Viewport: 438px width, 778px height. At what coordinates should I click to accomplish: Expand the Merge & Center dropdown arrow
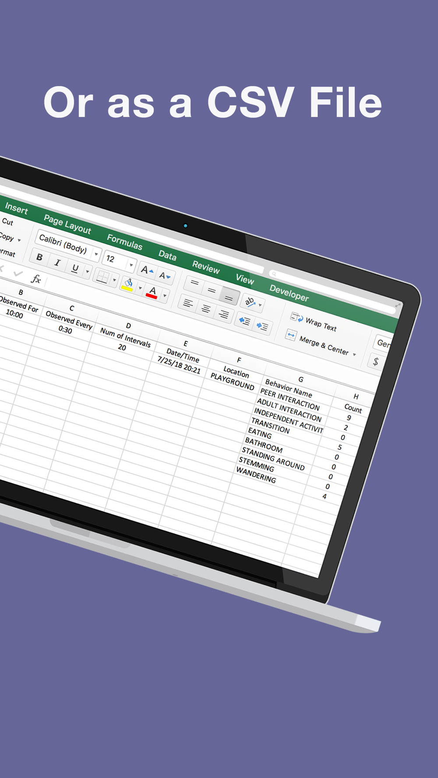pyautogui.click(x=354, y=354)
